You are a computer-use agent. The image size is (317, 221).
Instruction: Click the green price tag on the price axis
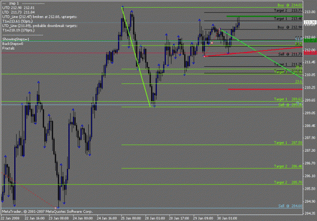pos(310,40)
